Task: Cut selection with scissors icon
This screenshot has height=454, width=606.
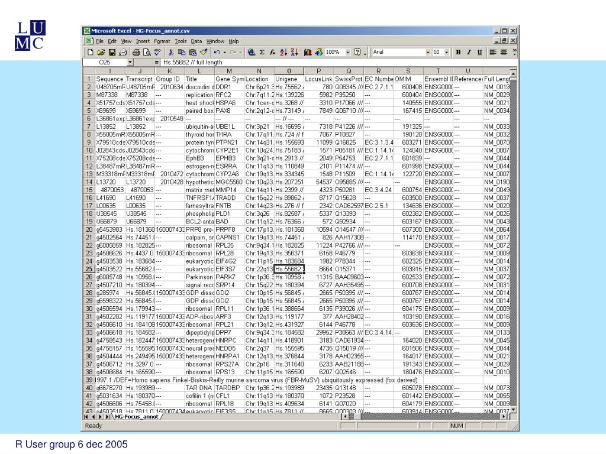Action: 171,52
